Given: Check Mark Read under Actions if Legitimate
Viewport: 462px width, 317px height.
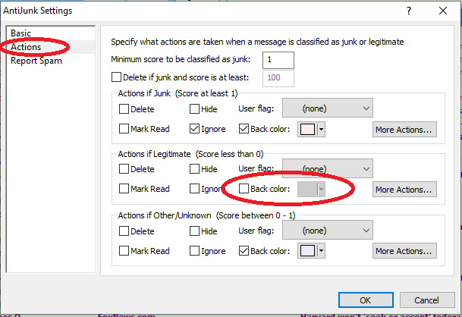Looking at the screenshot, I should tap(124, 189).
